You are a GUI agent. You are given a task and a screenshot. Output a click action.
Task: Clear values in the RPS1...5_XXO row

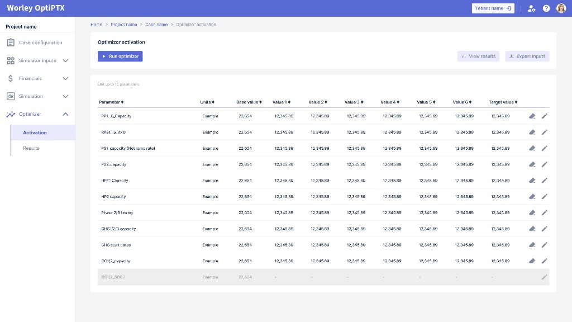(x=532, y=132)
